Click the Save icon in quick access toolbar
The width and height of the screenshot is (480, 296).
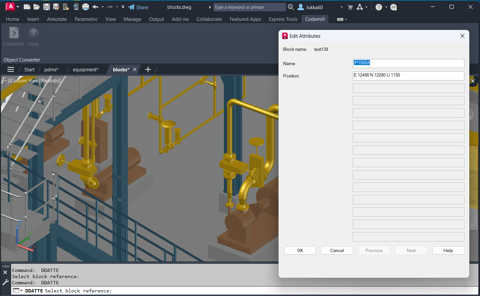click(47, 7)
